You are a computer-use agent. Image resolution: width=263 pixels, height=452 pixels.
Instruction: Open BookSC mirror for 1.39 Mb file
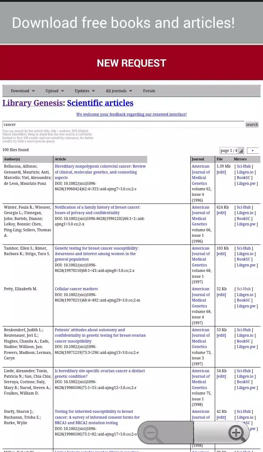[x=243, y=178]
